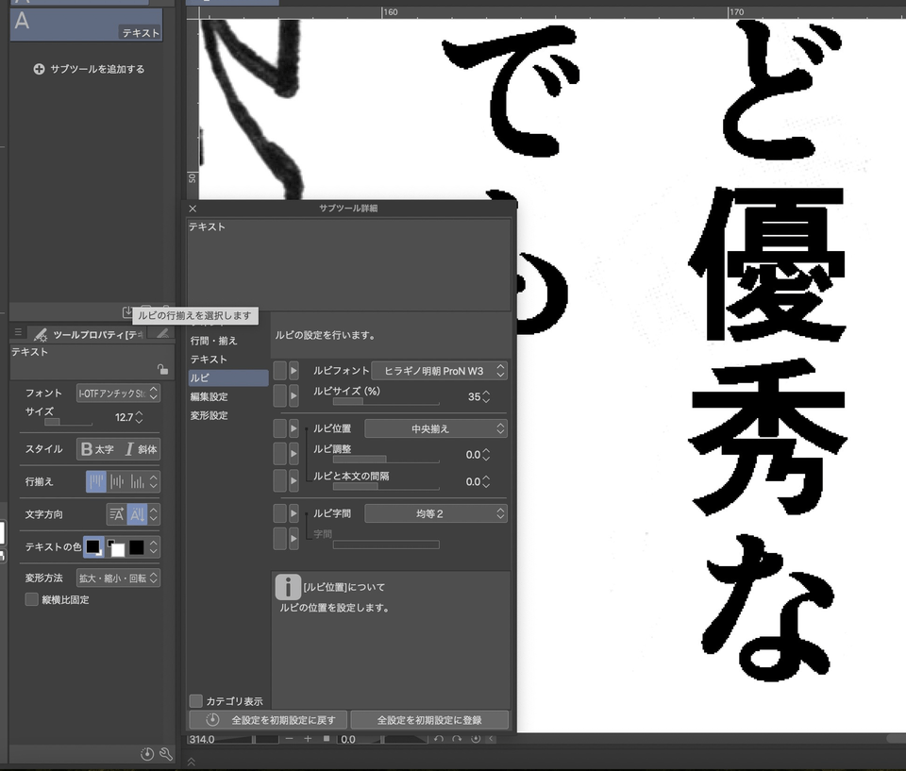The height and width of the screenshot is (771, 906).
Task: Click サブツールを追加する
Action: (x=90, y=69)
